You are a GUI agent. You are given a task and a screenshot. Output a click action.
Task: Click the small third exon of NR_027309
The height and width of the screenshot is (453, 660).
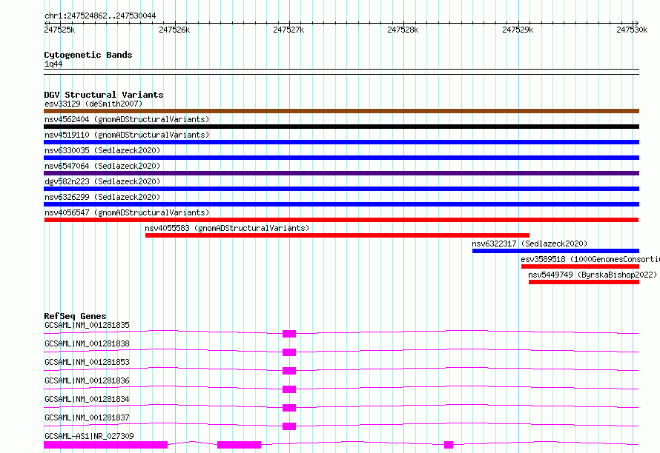click(449, 445)
